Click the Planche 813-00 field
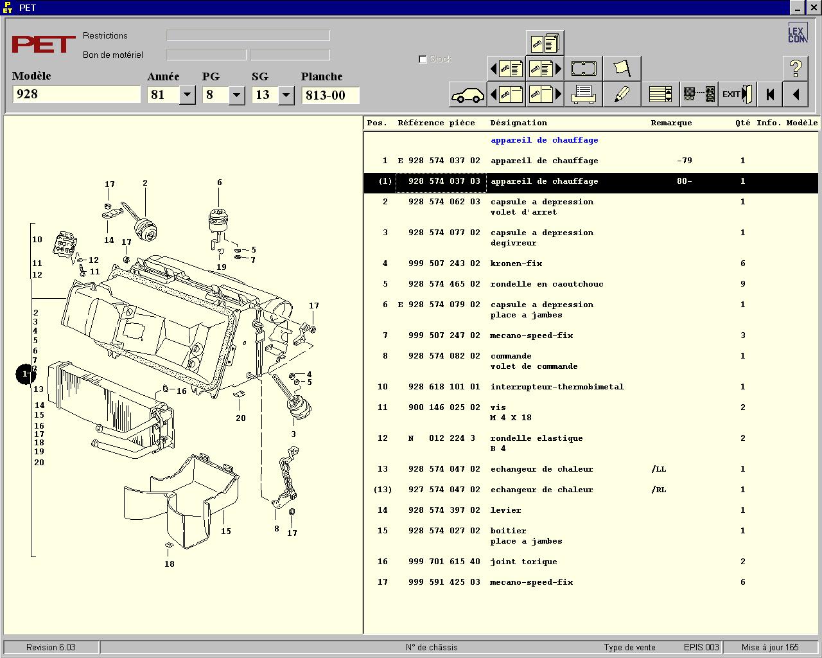The width and height of the screenshot is (822, 658). 330,95
